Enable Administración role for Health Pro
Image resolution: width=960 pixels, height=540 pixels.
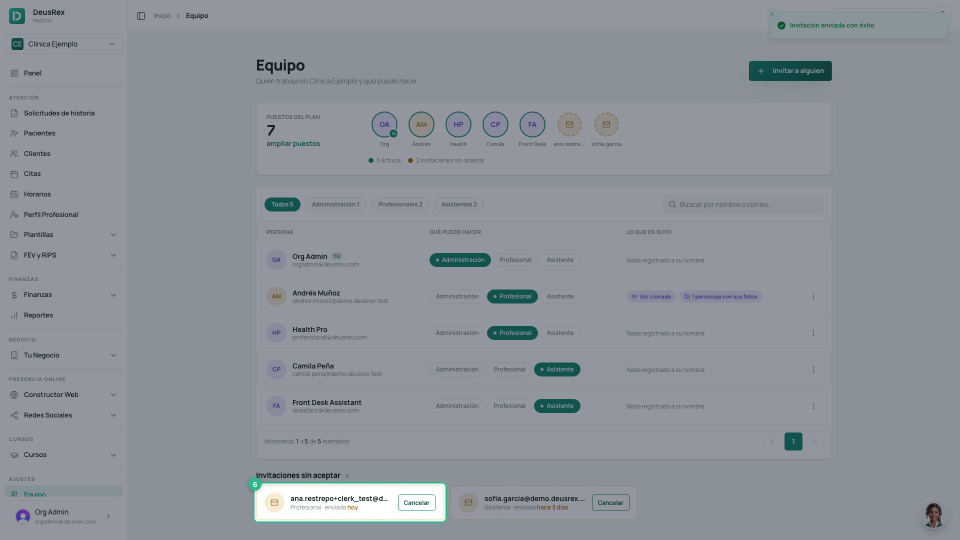pyautogui.click(x=457, y=333)
